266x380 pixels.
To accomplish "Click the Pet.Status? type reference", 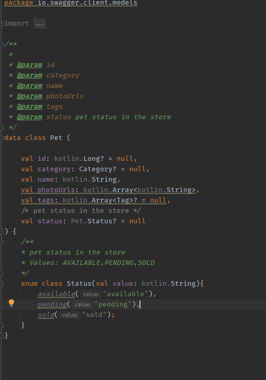I will pyautogui.click(x=94, y=221).
